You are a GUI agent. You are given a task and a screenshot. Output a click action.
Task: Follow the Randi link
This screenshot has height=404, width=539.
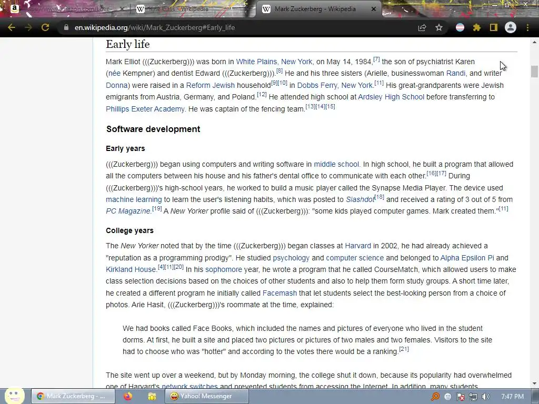[455, 74]
